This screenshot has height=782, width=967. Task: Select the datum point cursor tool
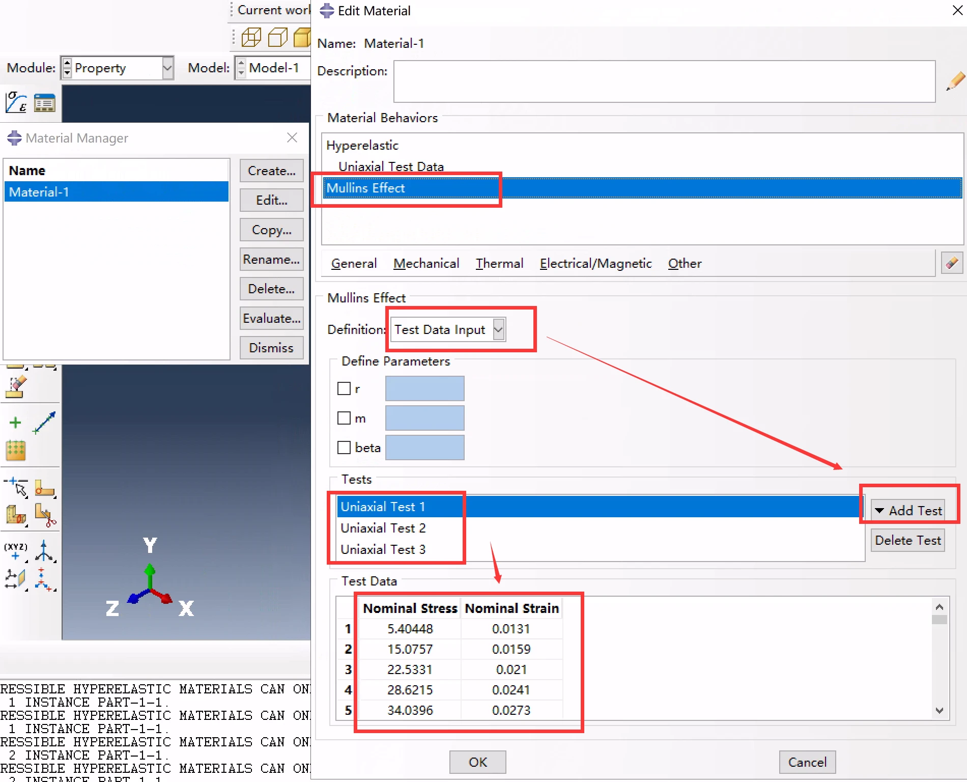click(16, 488)
